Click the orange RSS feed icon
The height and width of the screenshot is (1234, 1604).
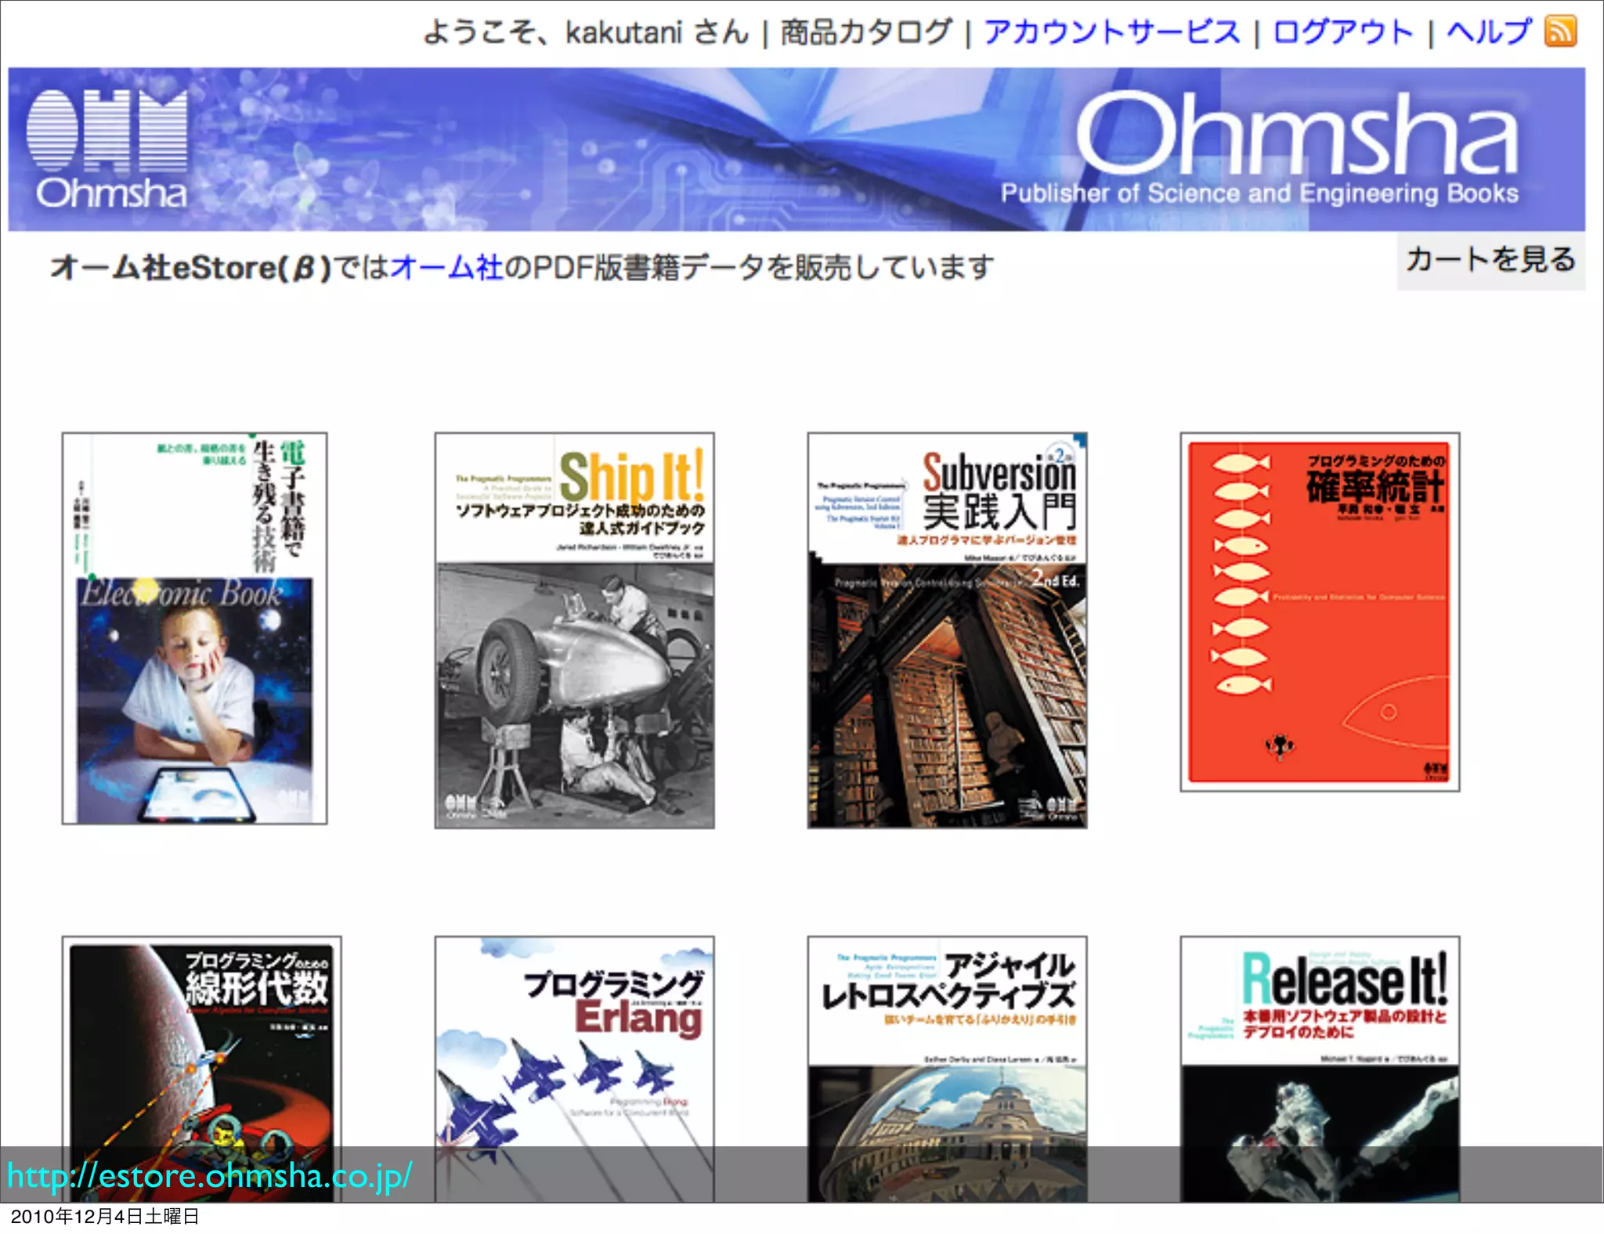[x=1560, y=31]
